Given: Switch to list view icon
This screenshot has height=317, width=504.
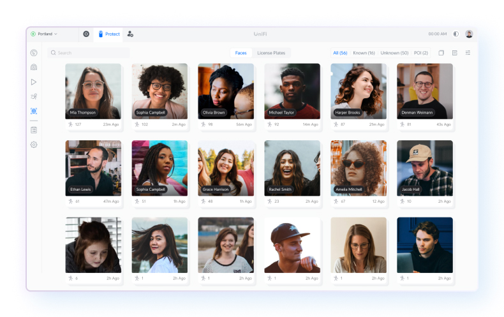Looking at the screenshot, I should [454, 53].
